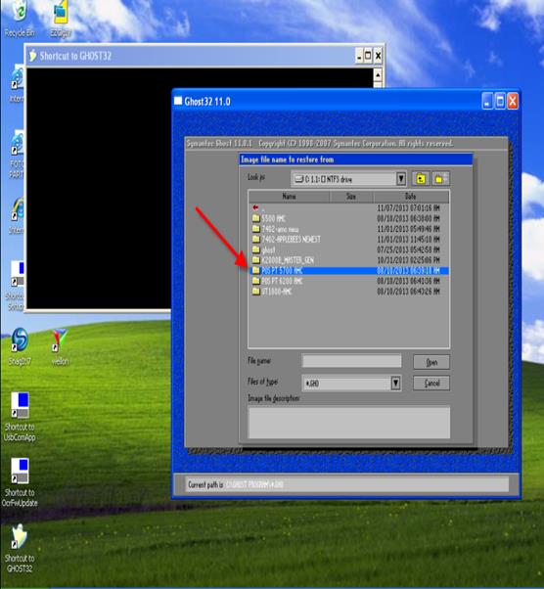Viewport: 544px width, 589px height.
Task: Click the create new folder icon
Action: coord(439,179)
